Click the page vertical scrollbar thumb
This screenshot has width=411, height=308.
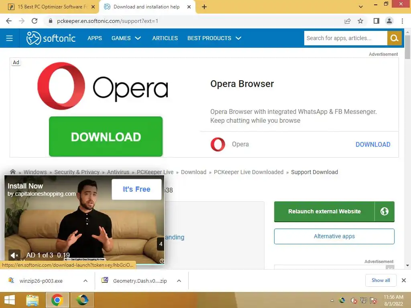pos(407,47)
